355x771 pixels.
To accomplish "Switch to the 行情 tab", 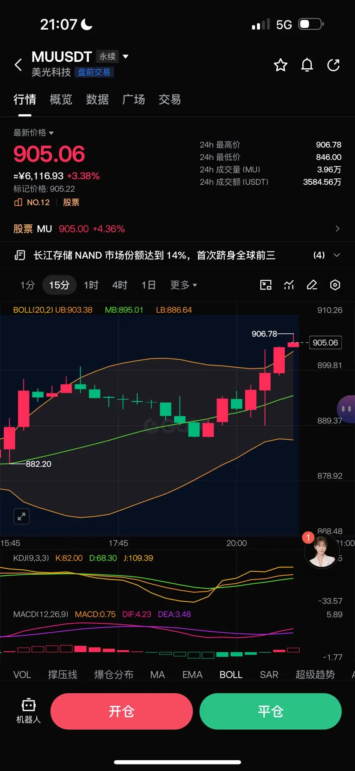I will tap(25, 100).
